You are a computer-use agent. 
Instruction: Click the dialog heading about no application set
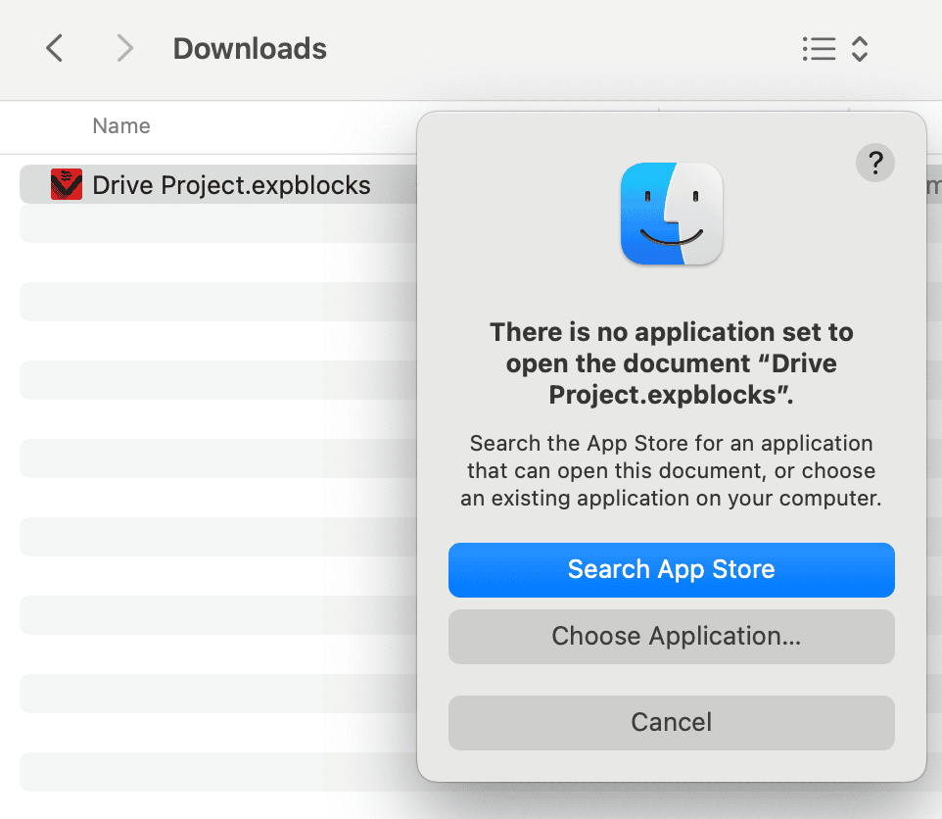(671, 362)
